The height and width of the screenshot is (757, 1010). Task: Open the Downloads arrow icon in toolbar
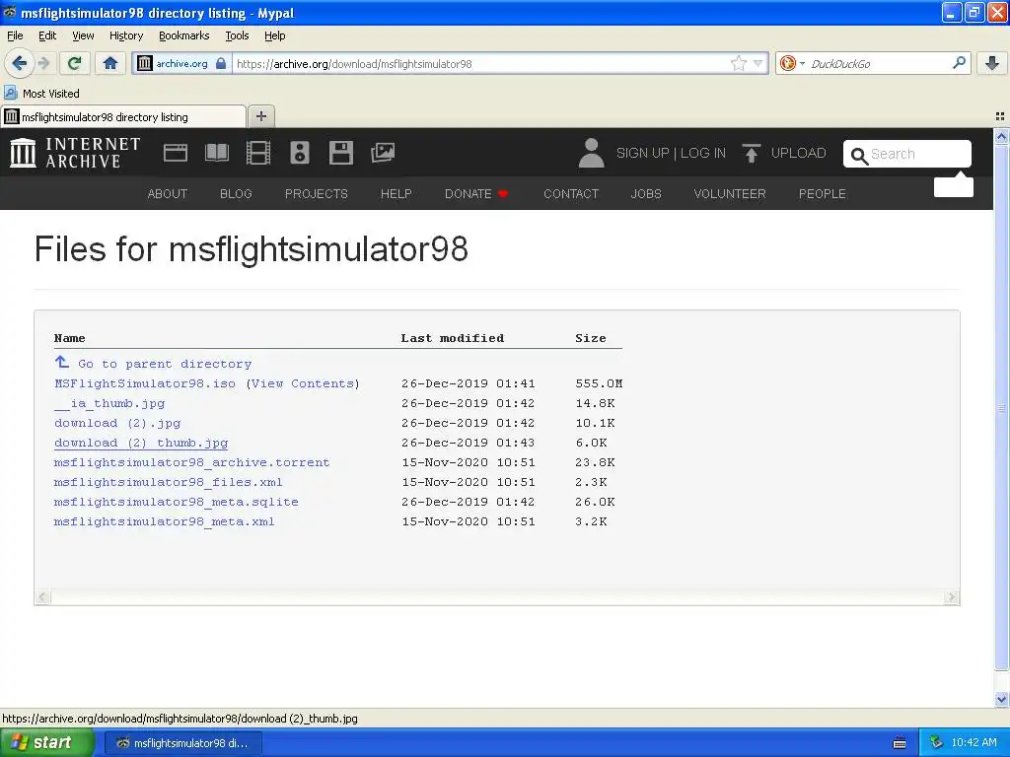[992, 63]
